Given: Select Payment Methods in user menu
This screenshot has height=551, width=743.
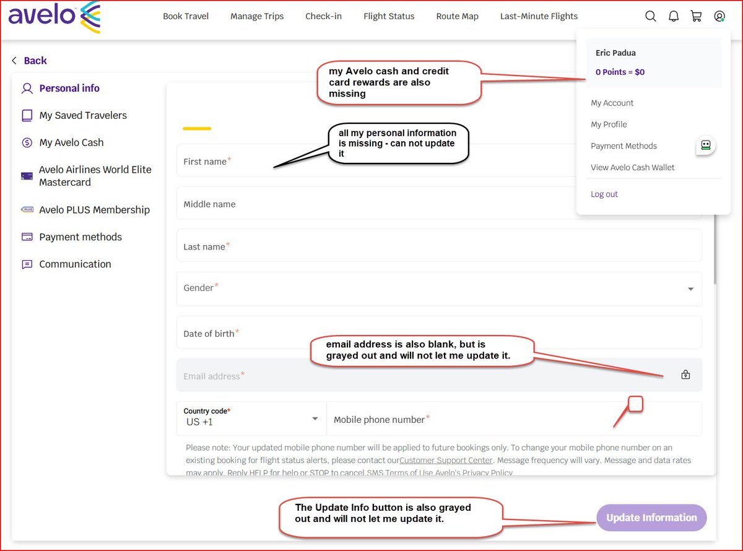Looking at the screenshot, I should pos(624,146).
